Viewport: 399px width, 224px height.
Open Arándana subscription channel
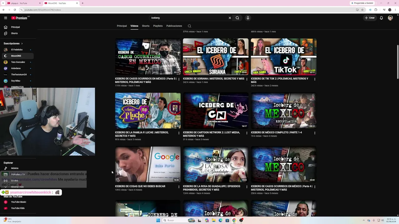tap(18, 68)
